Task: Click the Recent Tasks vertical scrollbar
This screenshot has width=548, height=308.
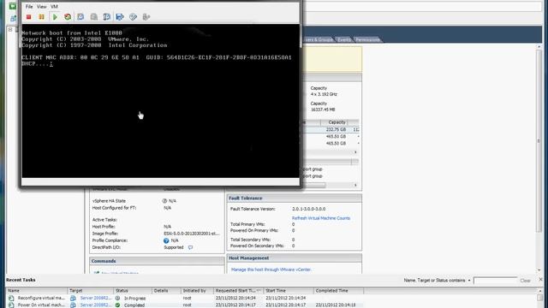Action: [540, 298]
